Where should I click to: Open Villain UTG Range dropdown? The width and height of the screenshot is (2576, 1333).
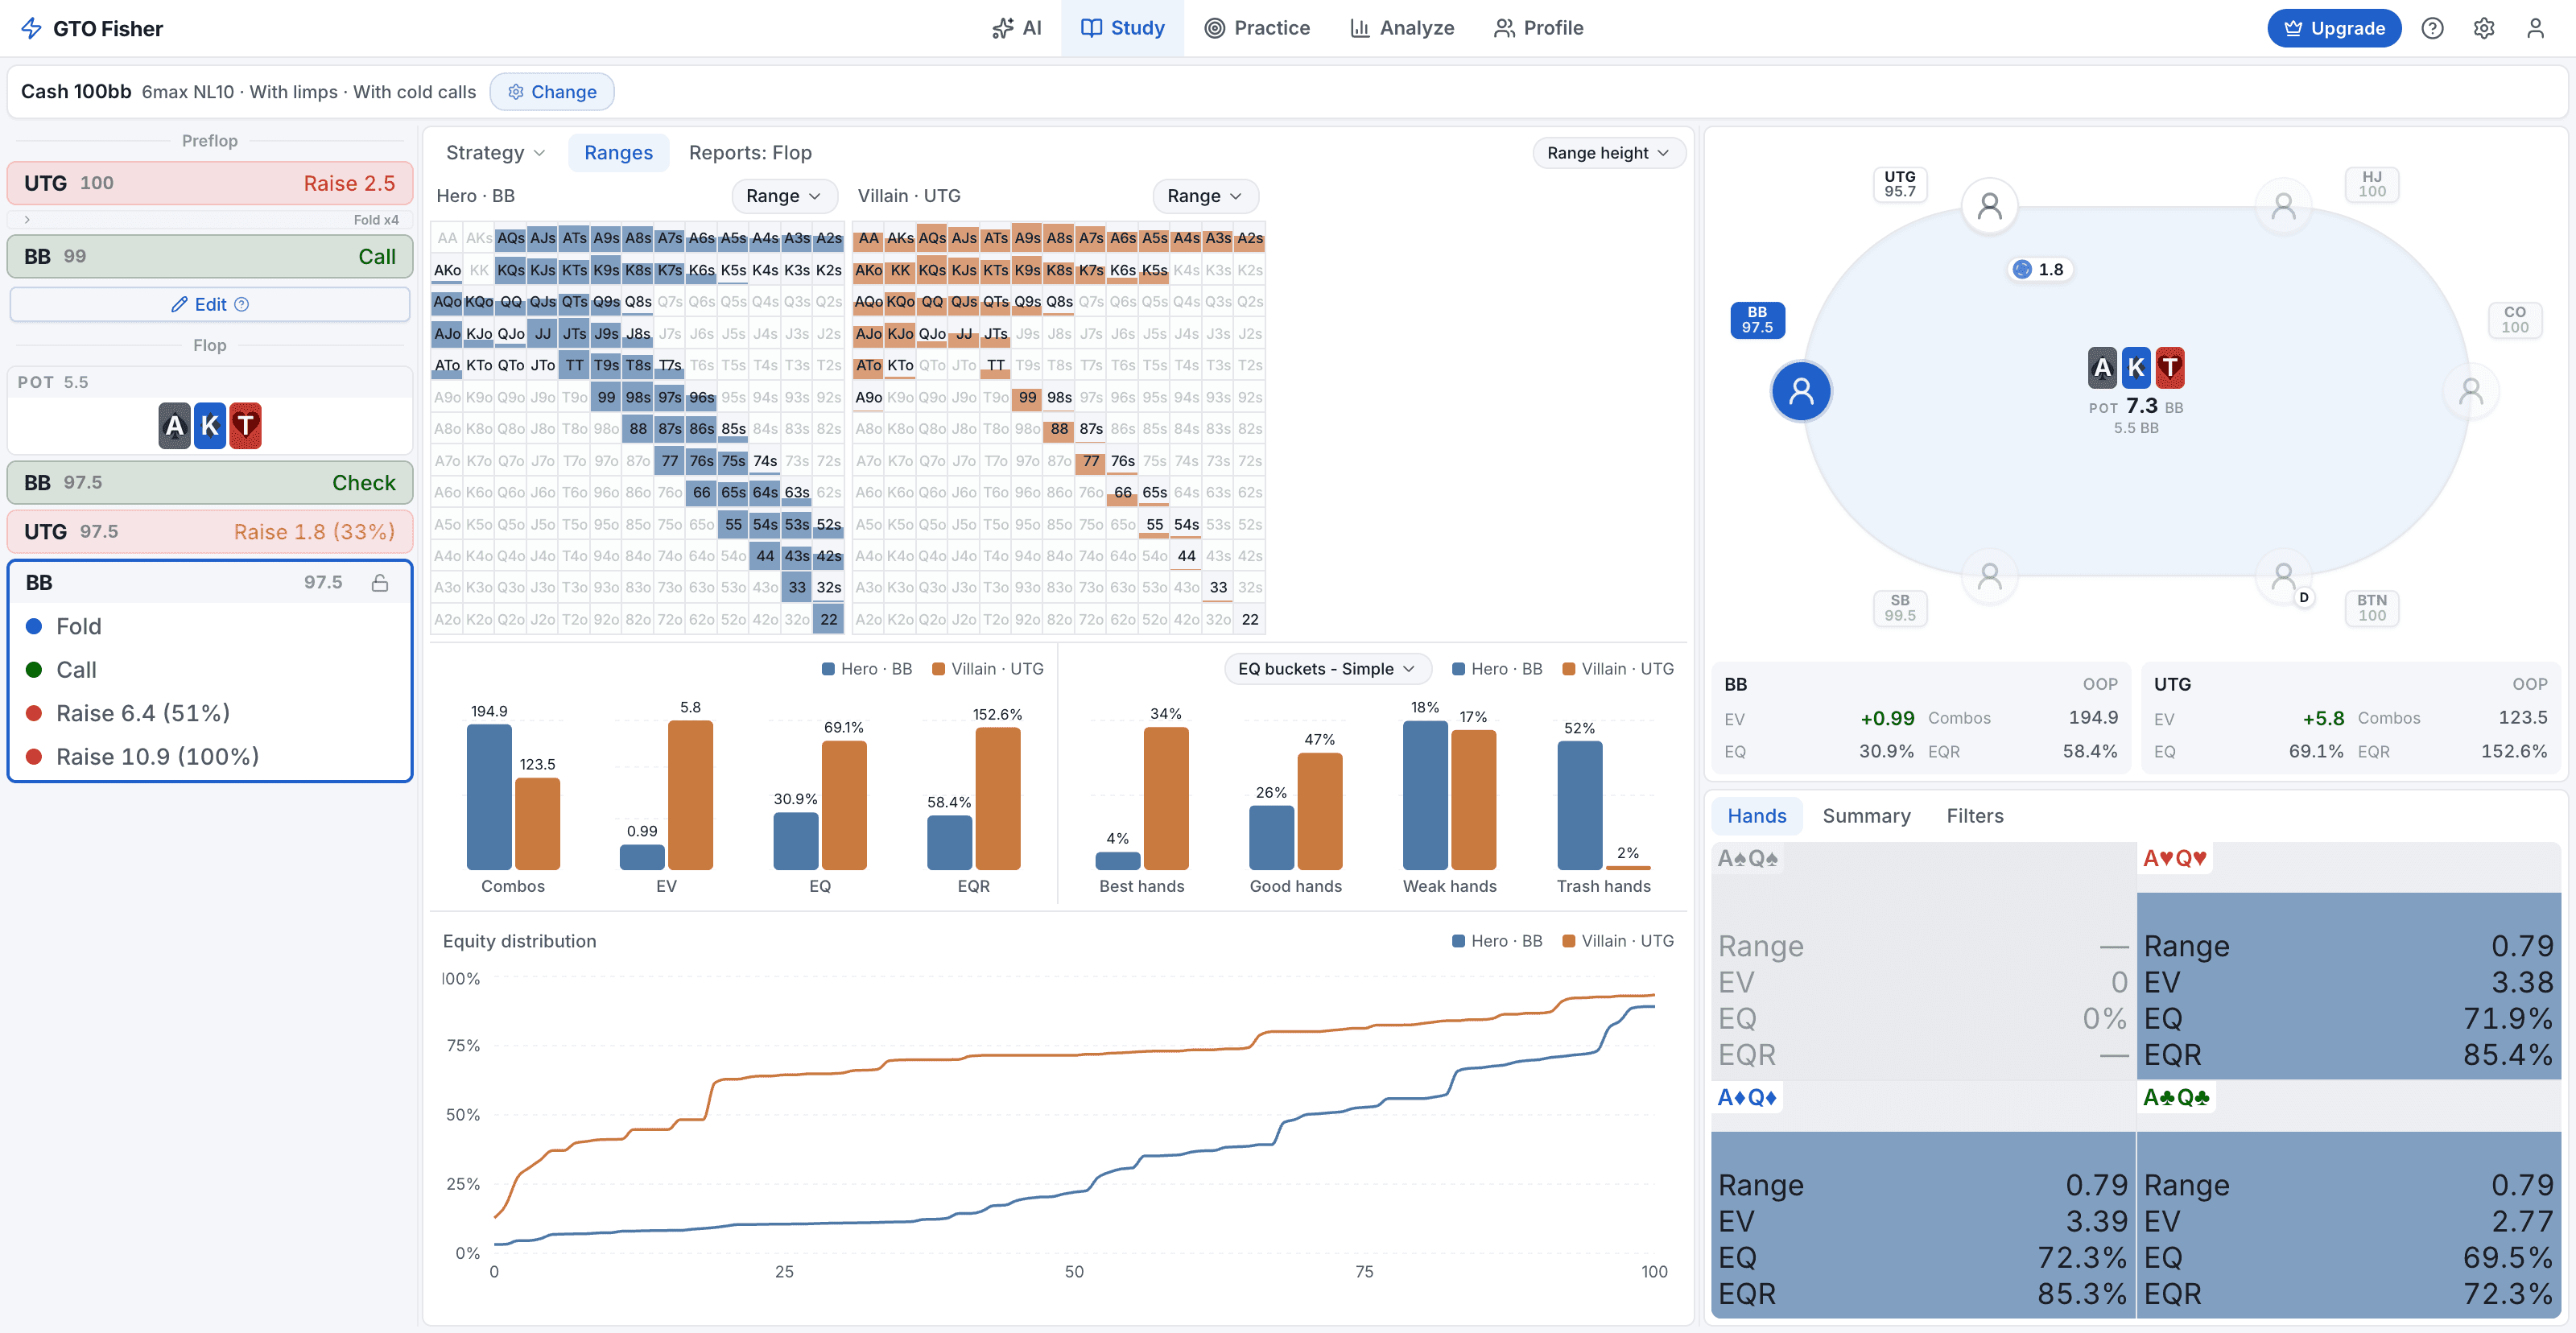tap(1204, 196)
